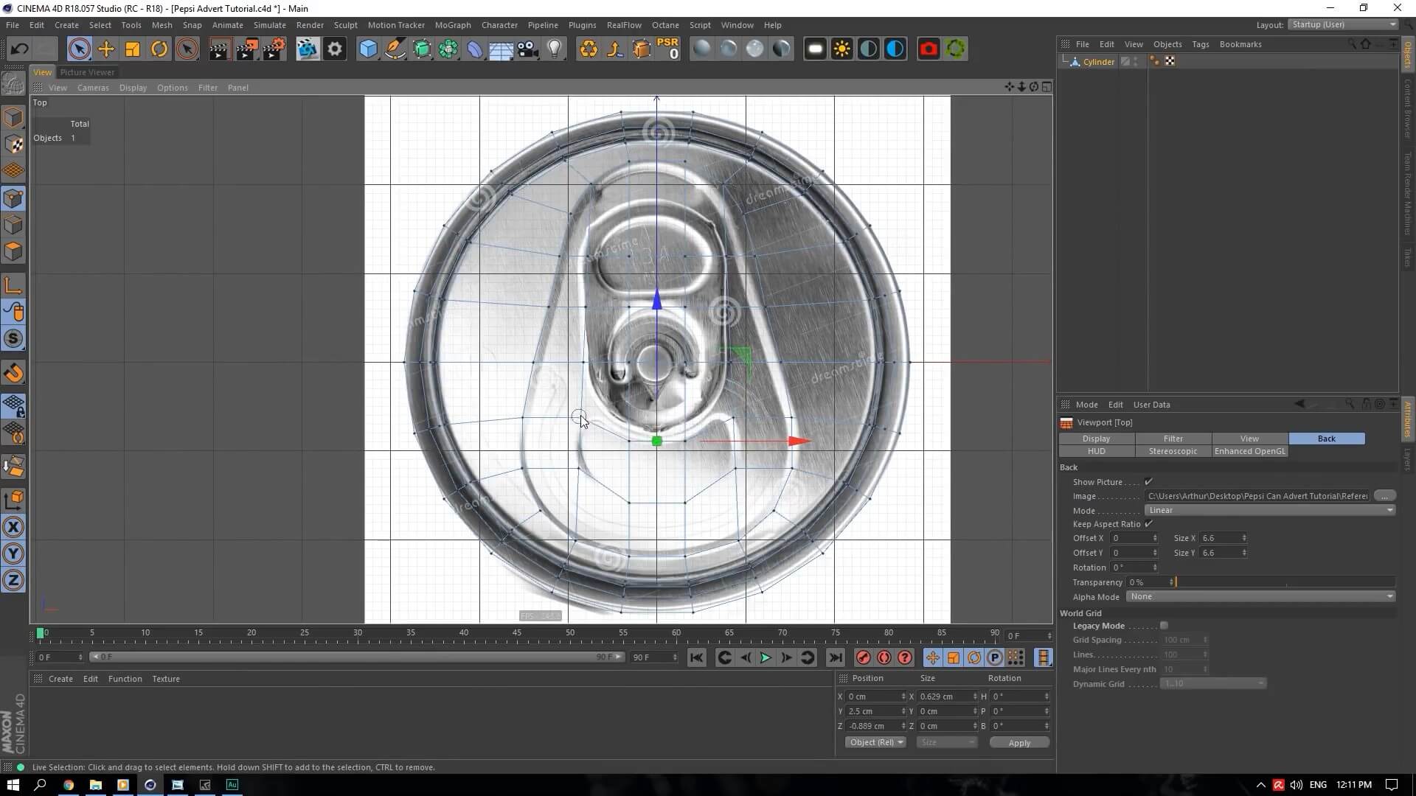1416x796 pixels.
Task: Open the Mode dropdown set to Linear
Action: point(1269,510)
